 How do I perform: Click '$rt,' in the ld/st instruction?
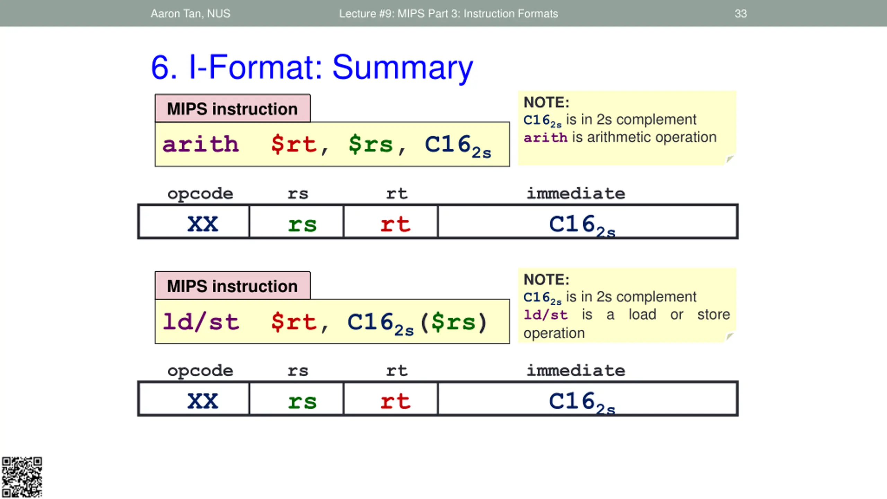coord(299,323)
